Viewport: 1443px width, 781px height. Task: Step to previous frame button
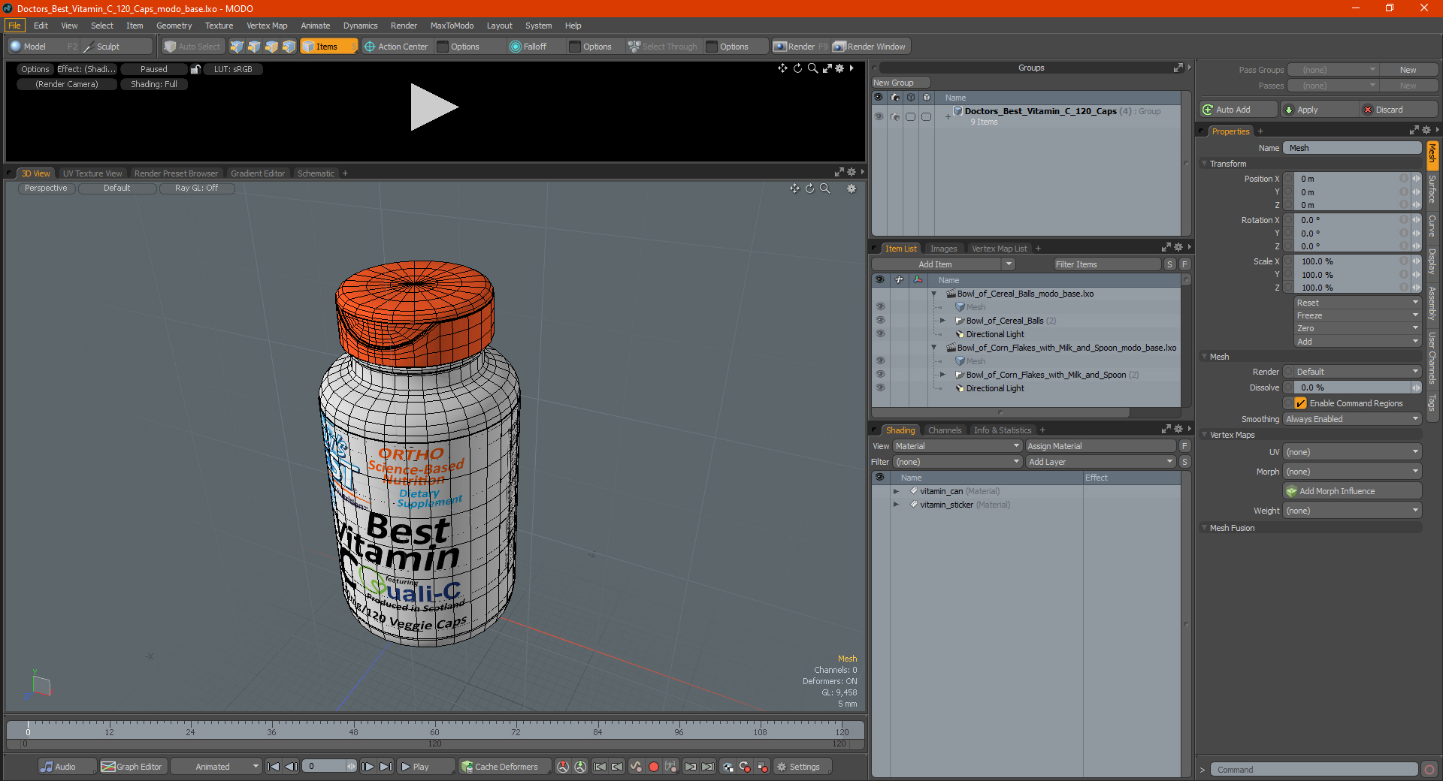pyautogui.click(x=291, y=767)
